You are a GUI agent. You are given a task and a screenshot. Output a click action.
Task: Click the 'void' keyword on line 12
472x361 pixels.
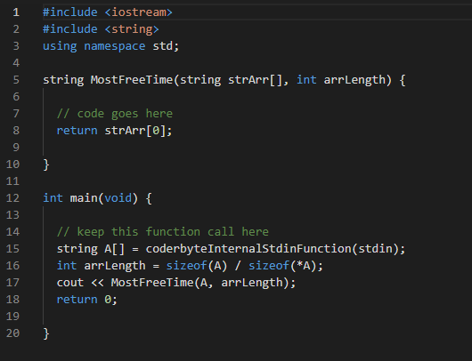point(118,198)
